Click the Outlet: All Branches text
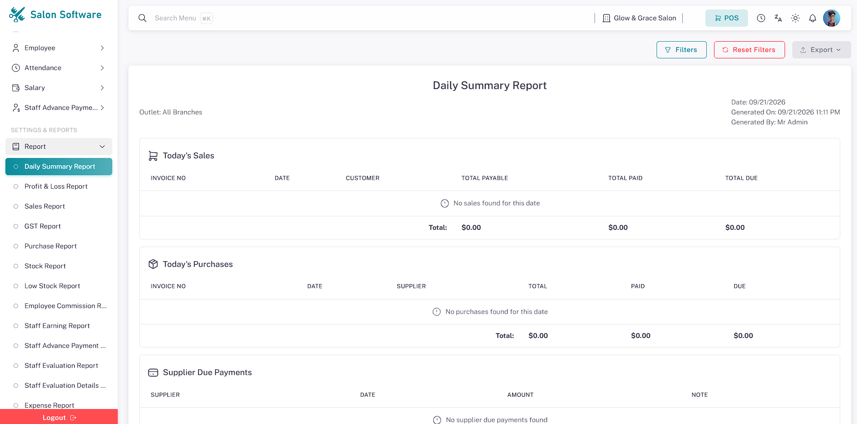The height and width of the screenshot is (424, 857). tap(171, 112)
